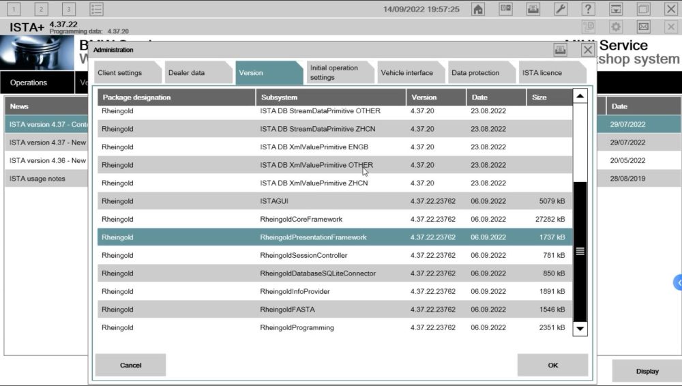Click the copy pages icon in second row

588,27
